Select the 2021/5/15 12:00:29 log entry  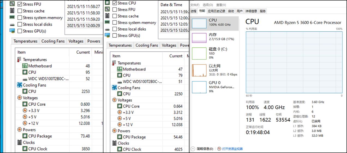[83, 26]
